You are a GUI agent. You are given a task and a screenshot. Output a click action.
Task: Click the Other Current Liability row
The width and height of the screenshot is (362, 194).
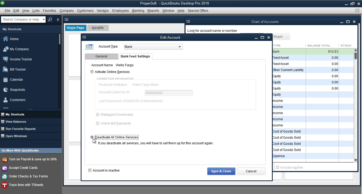coord(312,70)
